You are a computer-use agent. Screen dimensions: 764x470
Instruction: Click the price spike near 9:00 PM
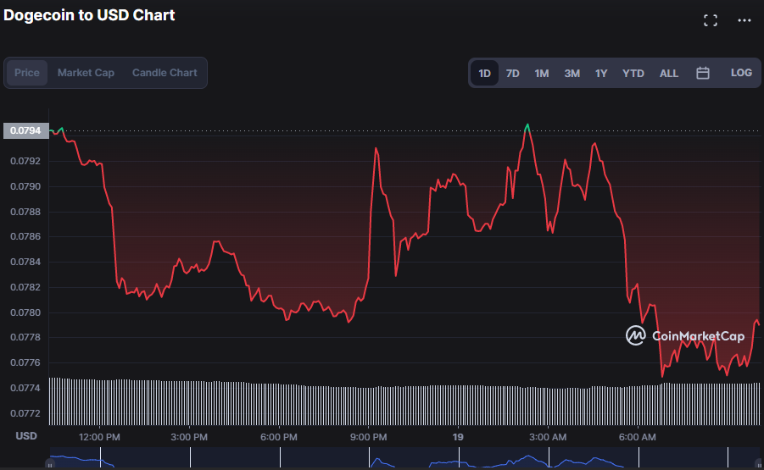click(x=376, y=150)
